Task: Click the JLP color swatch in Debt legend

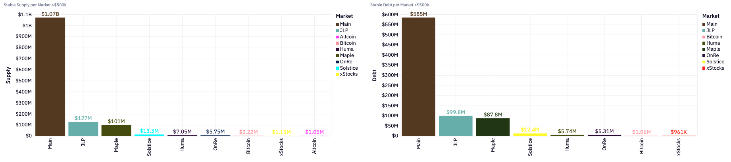Action: (x=704, y=30)
